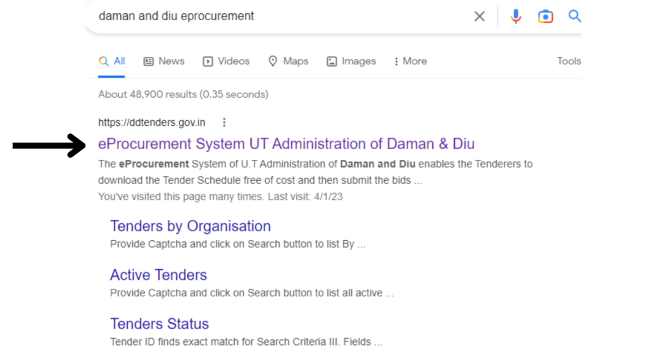Image resolution: width=648 pixels, height=364 pixels.
Task: Go to the Active Tenders sitelink
Action: tap(158, 275)
